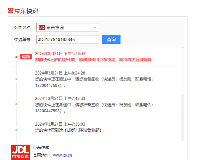This screenshot has height=160, width=223.
Task: Select timestamp 2024年3月21日 上午8:24:28
Action: (60, 73)
